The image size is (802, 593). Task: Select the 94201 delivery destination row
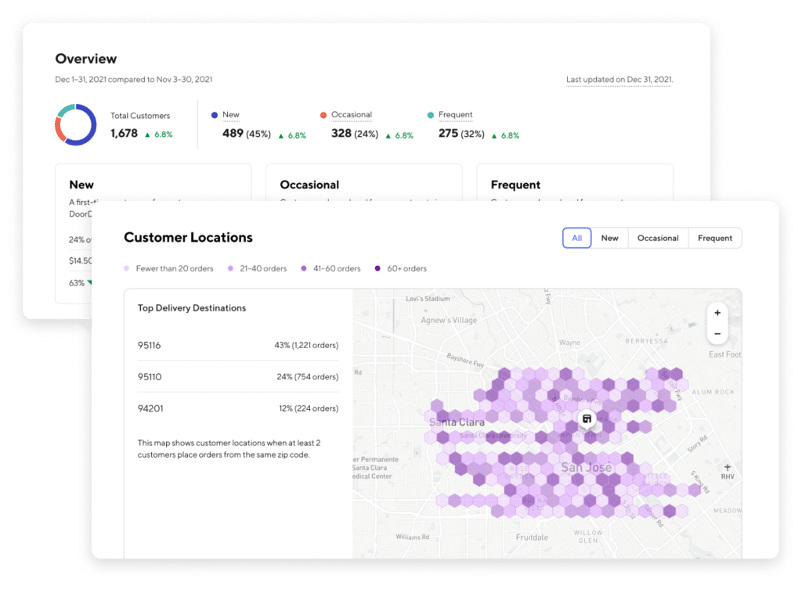click(x=238, y=408)
